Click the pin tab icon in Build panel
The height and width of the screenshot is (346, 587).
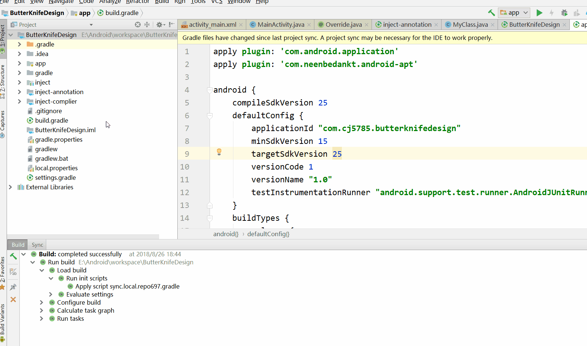[x=13, y=287]
